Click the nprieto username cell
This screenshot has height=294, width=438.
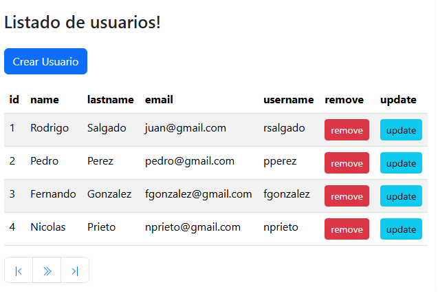(281, 227)
